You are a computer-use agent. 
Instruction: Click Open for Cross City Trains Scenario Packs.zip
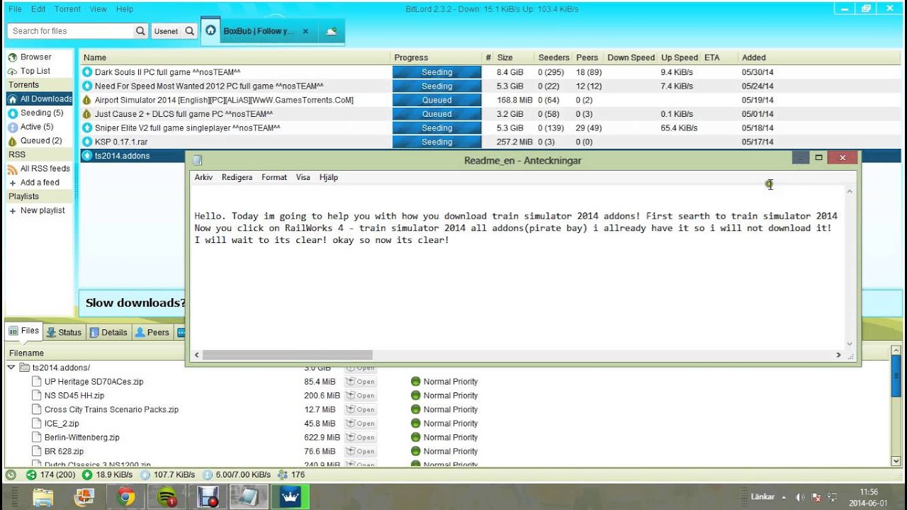point(360,409)
